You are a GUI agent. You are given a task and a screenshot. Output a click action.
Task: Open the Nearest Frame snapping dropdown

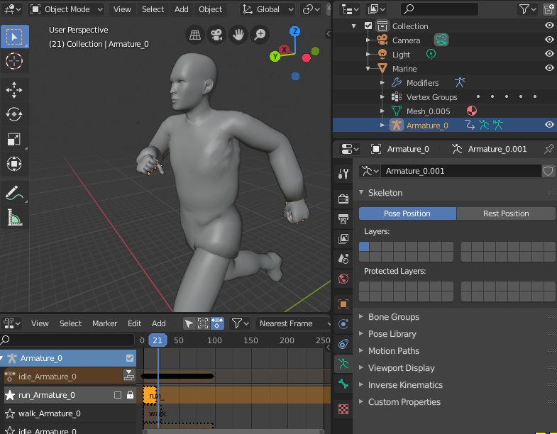(x=292, y=323)
